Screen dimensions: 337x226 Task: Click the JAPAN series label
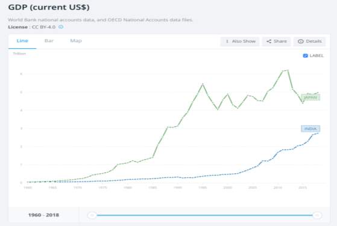(x=310, y=97)
